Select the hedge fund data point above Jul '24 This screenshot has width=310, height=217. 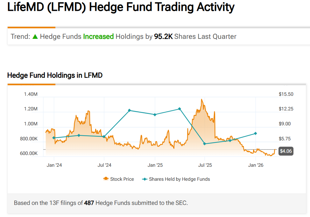tap(104, 136)
